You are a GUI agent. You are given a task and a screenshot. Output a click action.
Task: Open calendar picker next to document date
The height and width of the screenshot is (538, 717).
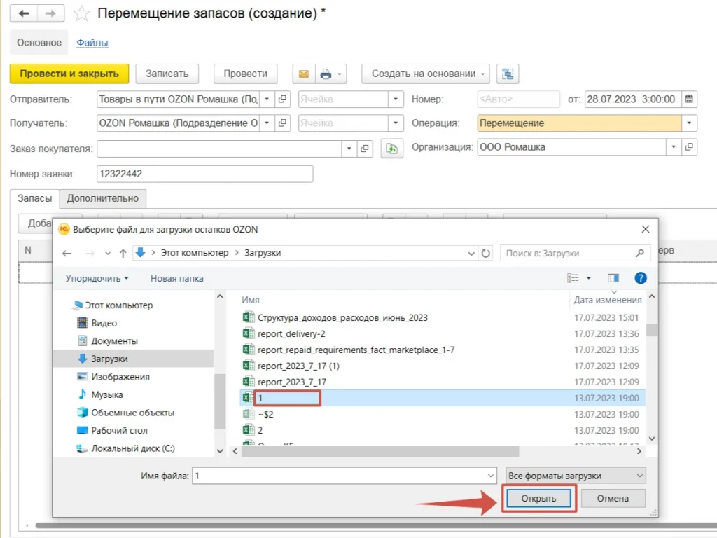pos(689,99)
